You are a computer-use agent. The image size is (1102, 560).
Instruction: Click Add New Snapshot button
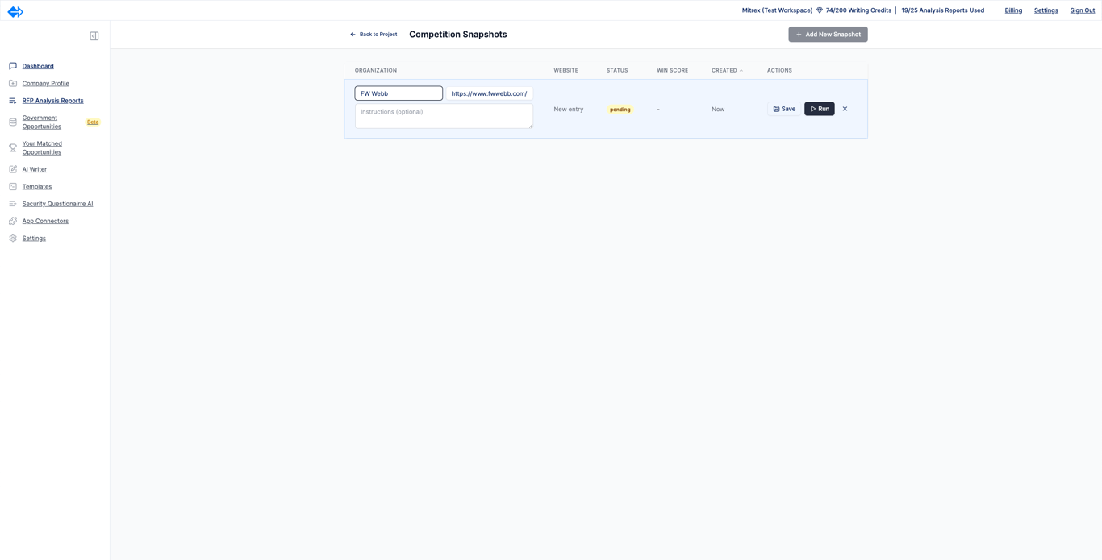[828, 35]
